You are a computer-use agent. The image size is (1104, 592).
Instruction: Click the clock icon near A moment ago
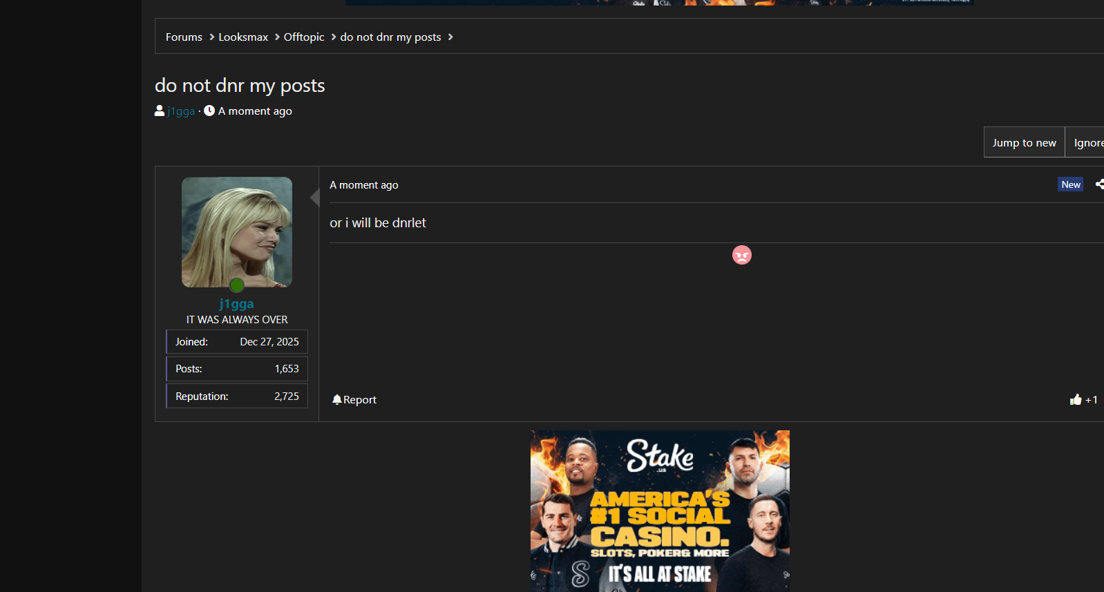209,111
